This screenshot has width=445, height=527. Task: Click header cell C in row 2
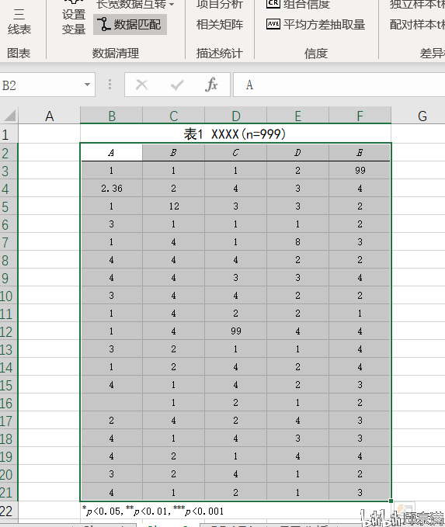pos(236,153)
